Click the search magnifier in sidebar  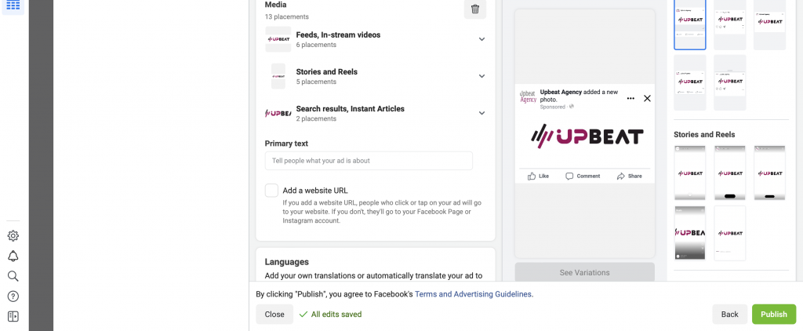[x=13, y=276]
